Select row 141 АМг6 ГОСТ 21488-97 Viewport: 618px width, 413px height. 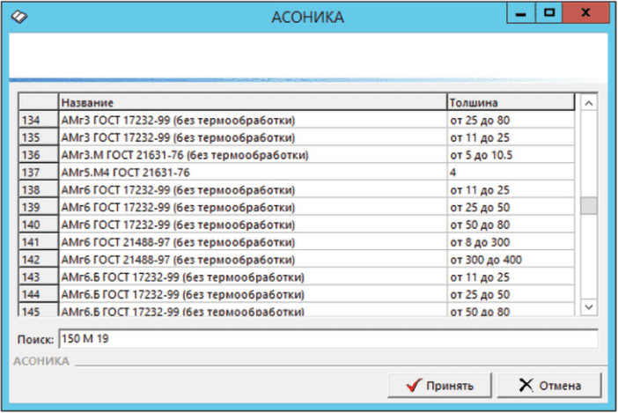click(x=253, y=242)
